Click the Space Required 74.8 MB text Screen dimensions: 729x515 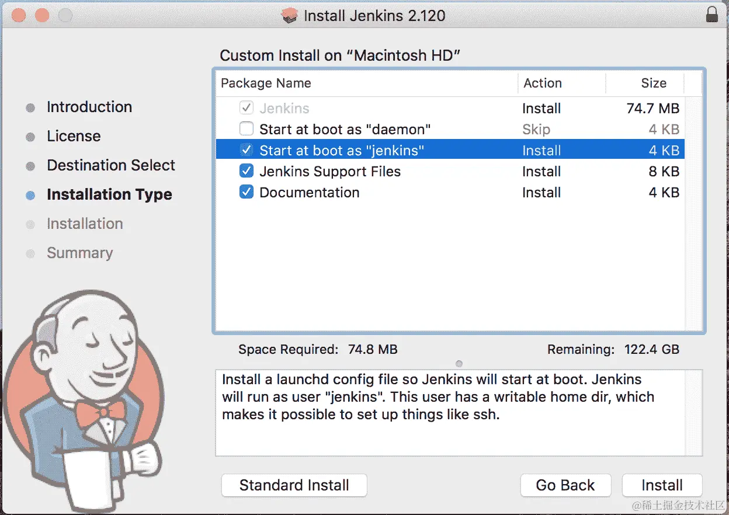[x=318, y=349]
